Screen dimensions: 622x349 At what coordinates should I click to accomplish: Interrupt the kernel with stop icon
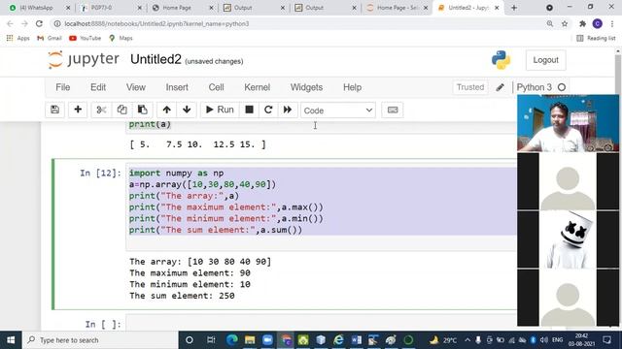[249, 110]
